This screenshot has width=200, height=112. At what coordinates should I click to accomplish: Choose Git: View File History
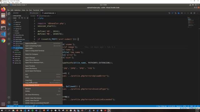pyautogui.click(x=43, y=95)
